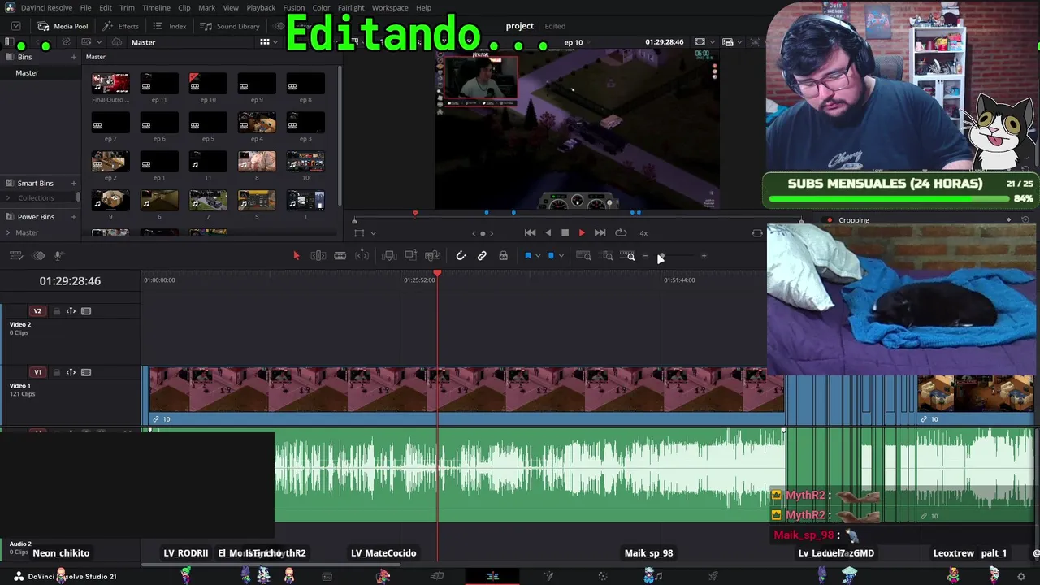Image resolution: width=1040 pixels, height=585 pixels.
Task: Click the Replace Clip icon
Action: tap(433, 256)
